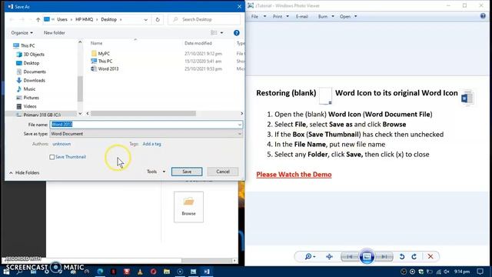Sort files by Date modified column header
492x277 pixels.
(x=198, y=43)
